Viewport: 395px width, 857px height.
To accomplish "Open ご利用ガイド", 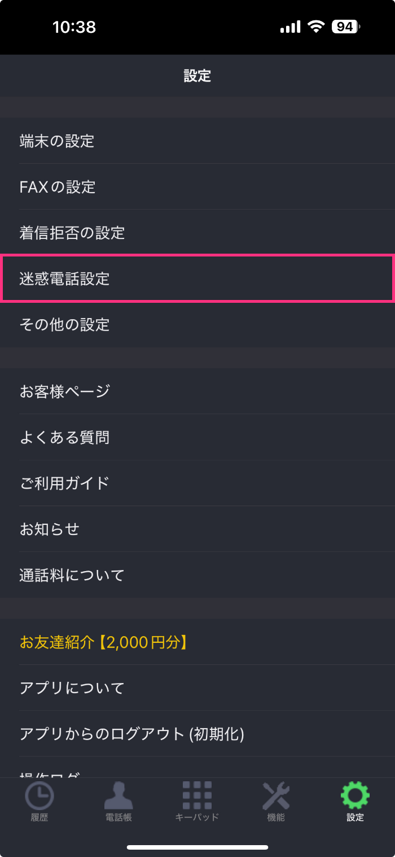I will 197,483.
